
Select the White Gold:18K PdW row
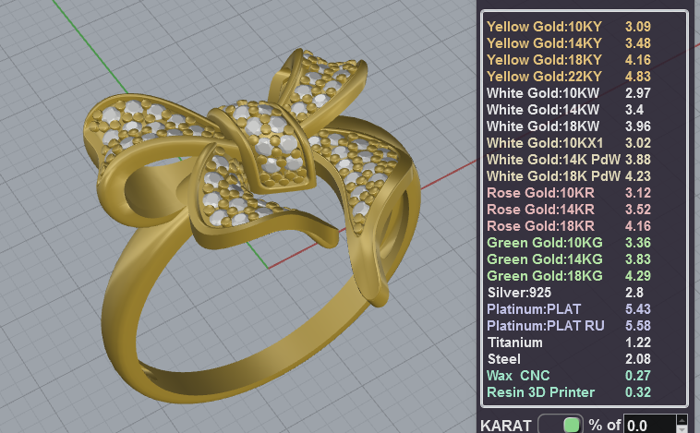[x=569, y=176]
